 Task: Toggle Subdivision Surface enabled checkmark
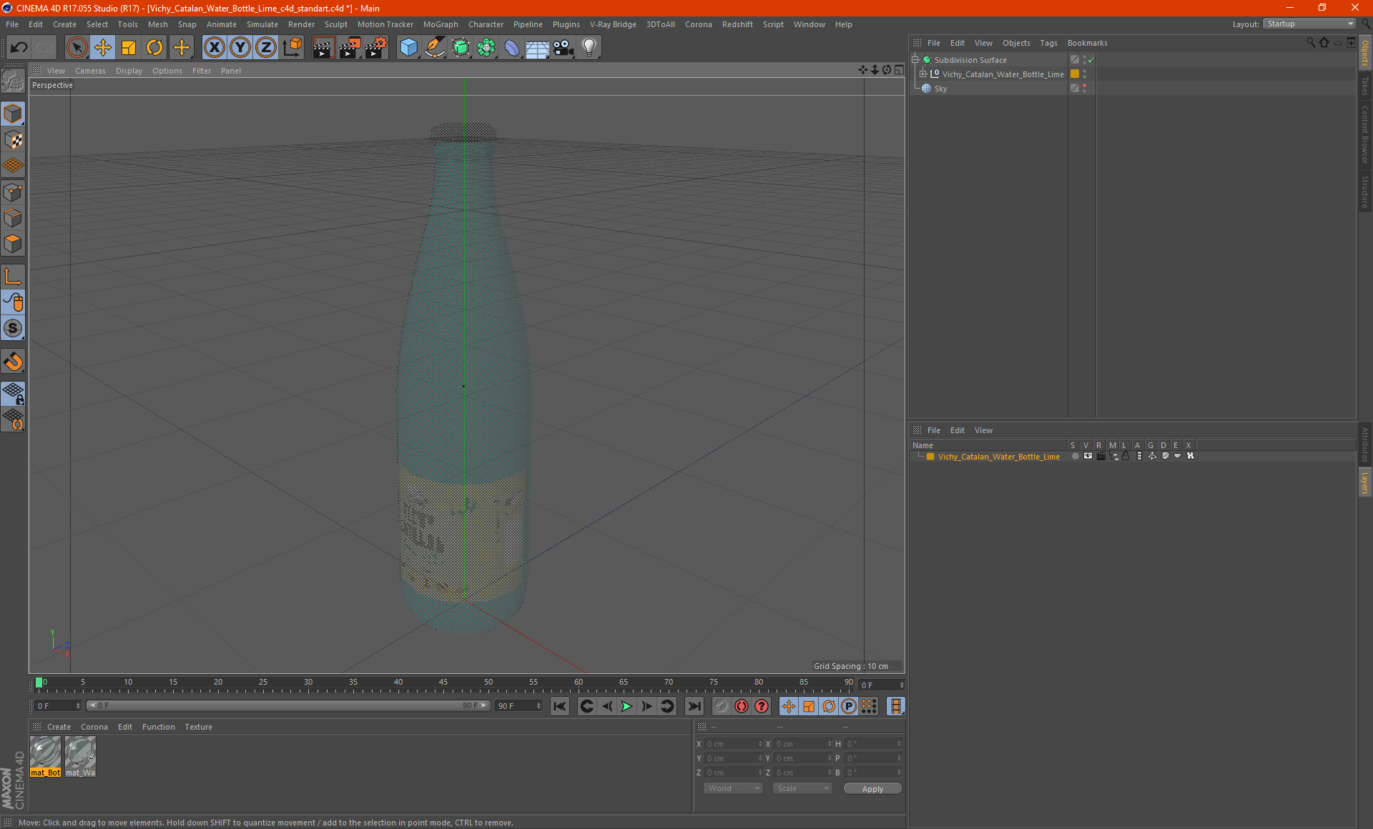1091,60
